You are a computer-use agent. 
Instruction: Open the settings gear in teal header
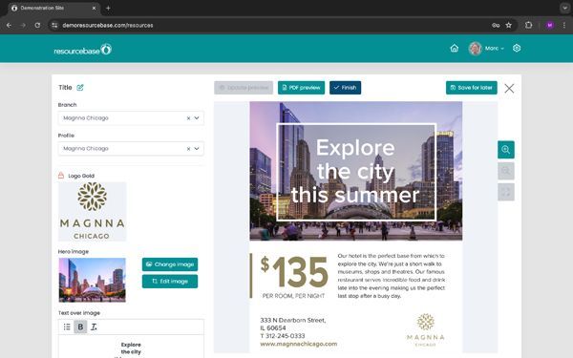coord(517,49)
